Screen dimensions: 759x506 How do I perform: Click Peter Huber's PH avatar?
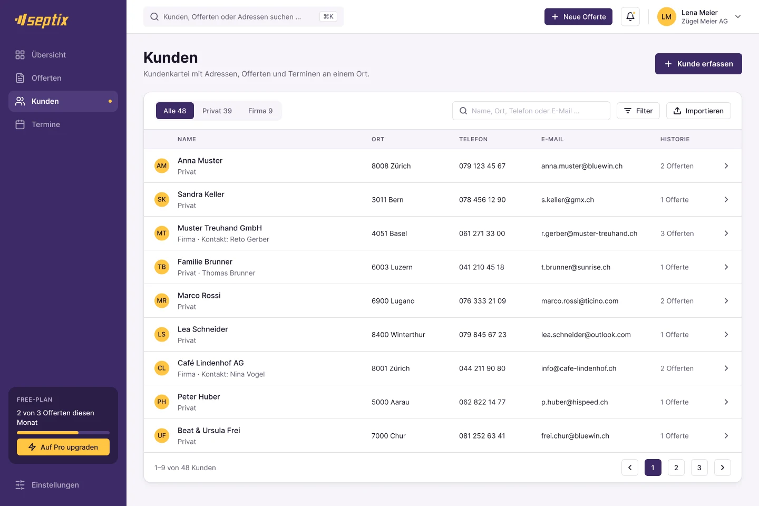coord(162,402)
